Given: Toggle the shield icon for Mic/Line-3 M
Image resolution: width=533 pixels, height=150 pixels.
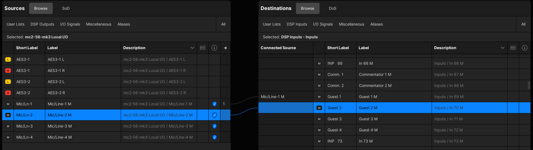Looking at the screenshot, I should click(214, 126).
